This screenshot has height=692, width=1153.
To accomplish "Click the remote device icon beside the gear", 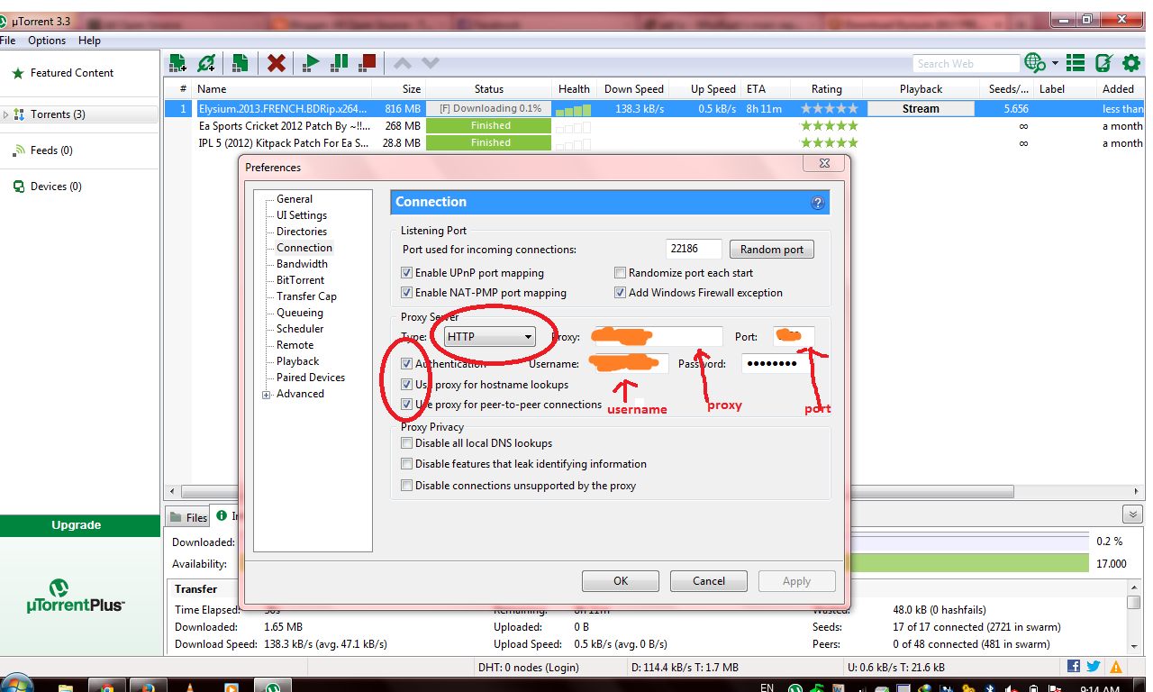I will pos(1103,63).
